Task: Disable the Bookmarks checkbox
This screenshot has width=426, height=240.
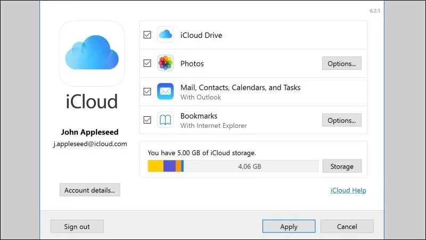Action: (148, 119)
